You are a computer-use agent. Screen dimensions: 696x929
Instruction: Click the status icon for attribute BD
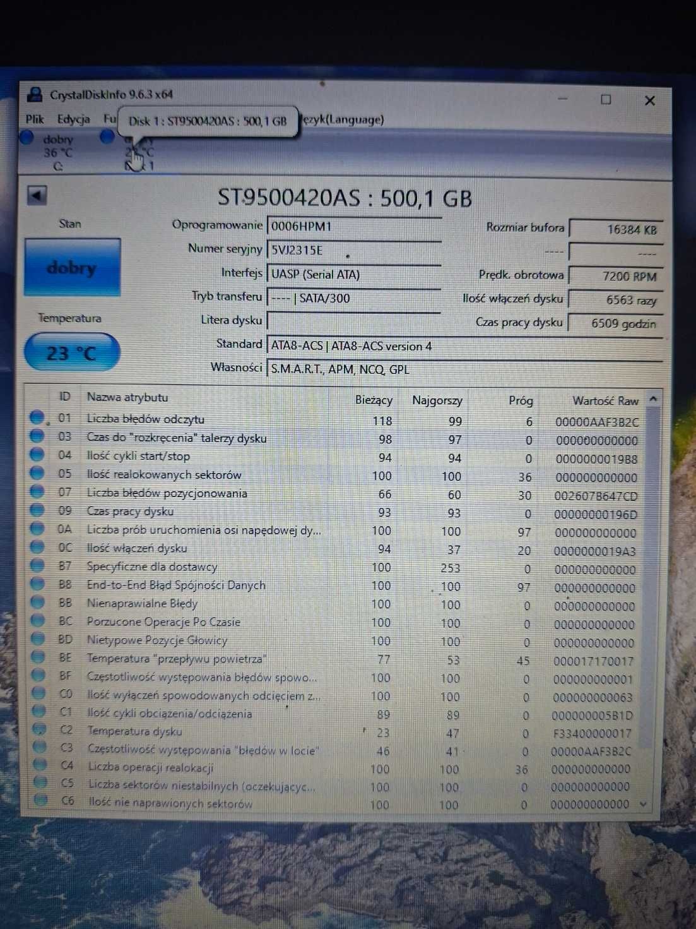[38, 638]
